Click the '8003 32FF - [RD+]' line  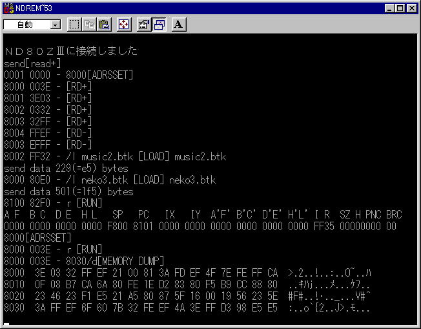point(48,122)
